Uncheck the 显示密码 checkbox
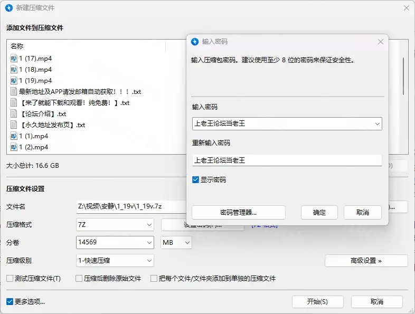415x314 pixels. (196, 180)
